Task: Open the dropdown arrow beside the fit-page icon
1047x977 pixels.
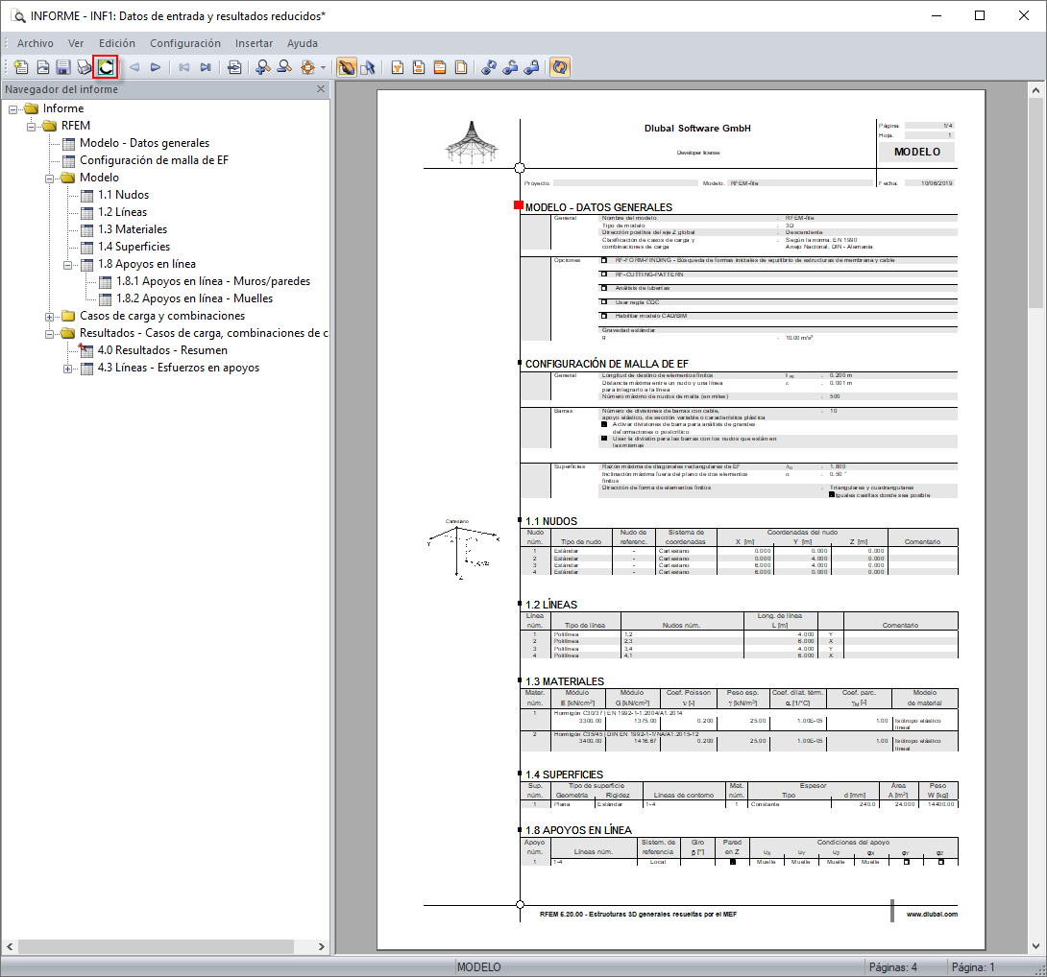Action: [323, 67]
